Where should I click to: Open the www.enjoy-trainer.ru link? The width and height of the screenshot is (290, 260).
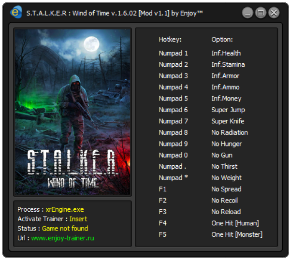click(x=62, y=238)
